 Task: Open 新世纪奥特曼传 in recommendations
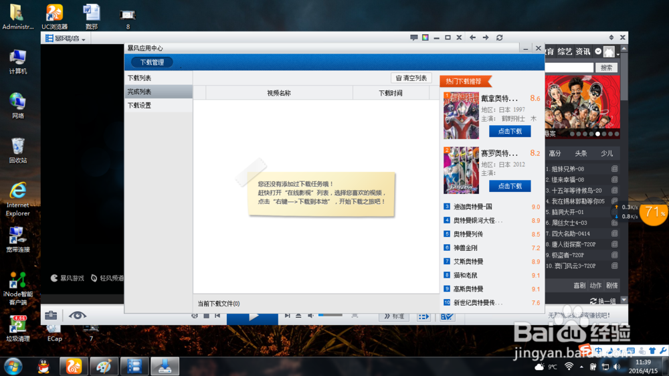coord(478,302)
